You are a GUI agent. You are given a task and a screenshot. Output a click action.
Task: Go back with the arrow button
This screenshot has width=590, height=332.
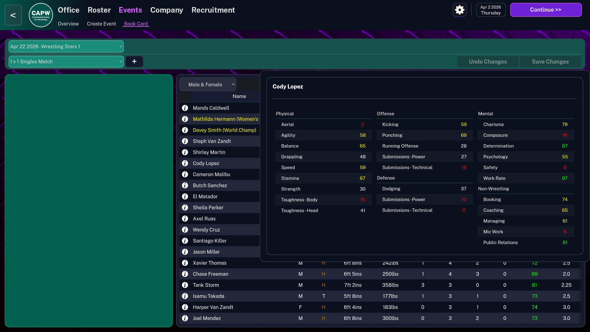click(x=13, y=15)
